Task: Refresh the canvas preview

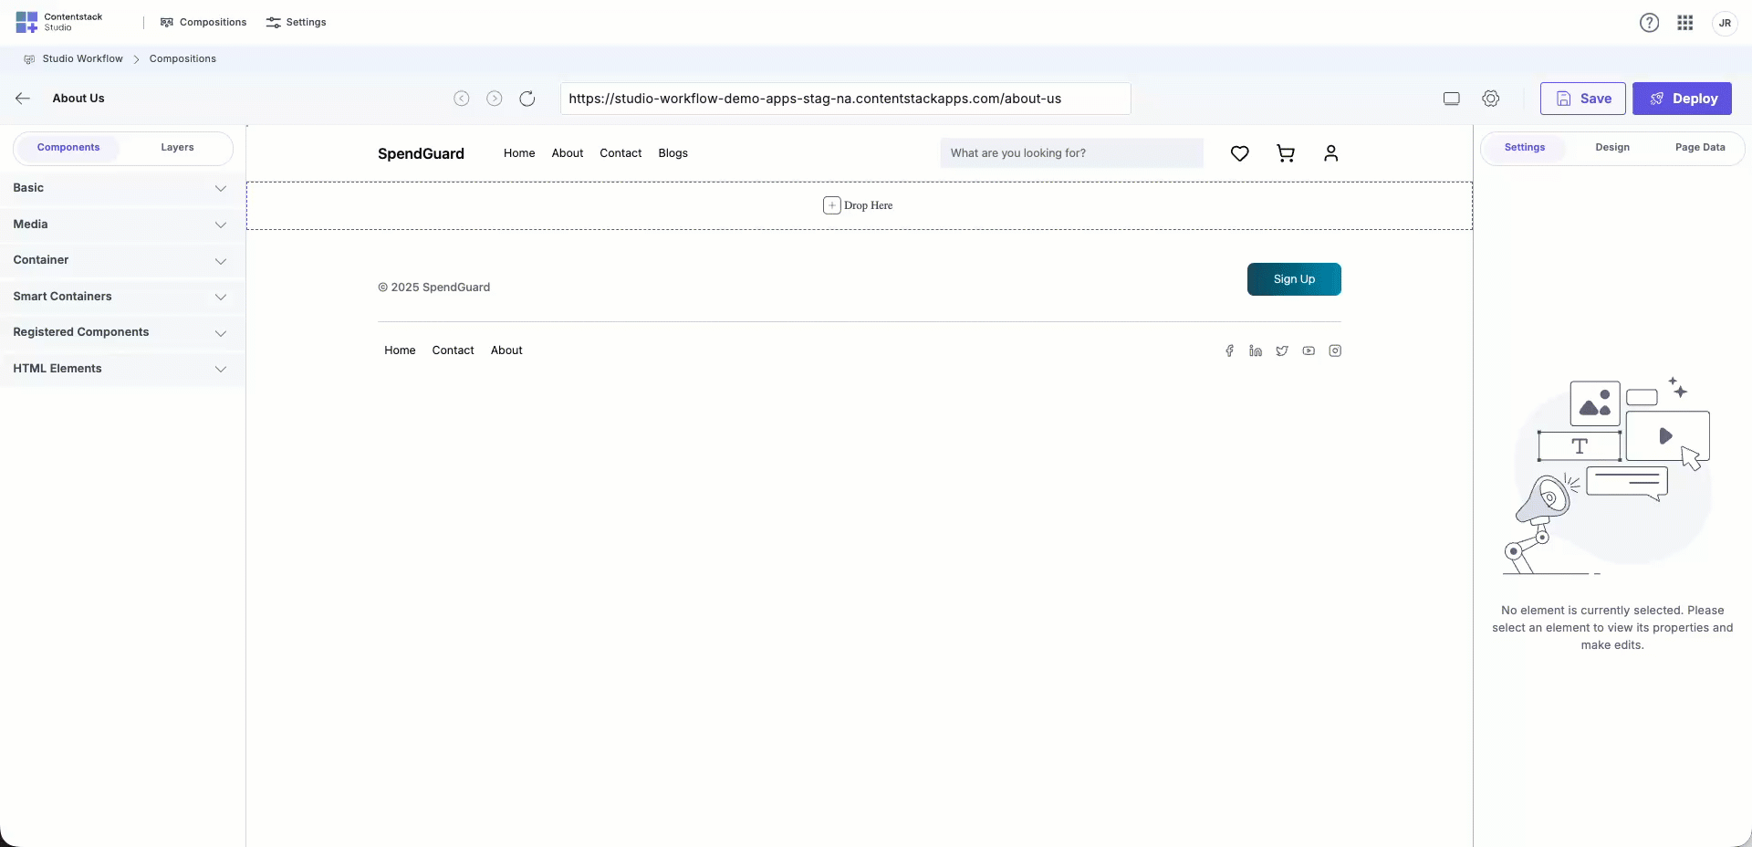Action: [527, 99]
